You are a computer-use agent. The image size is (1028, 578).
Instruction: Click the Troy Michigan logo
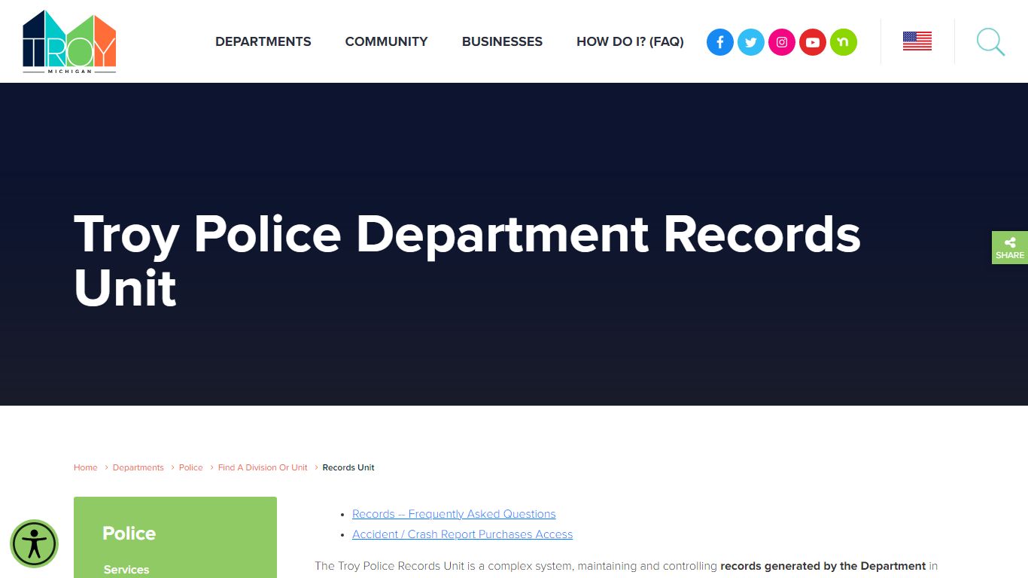click(69, 41)
